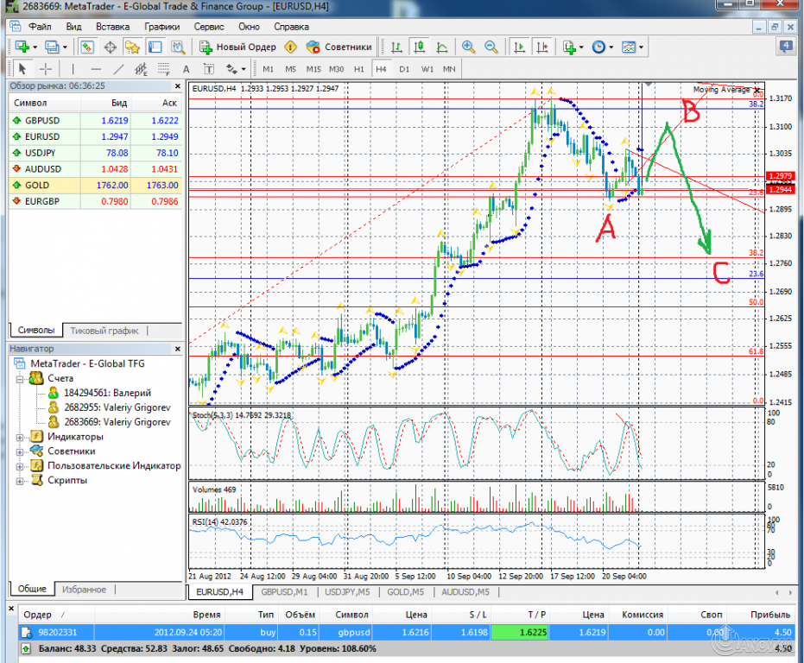Open the timeframes dropdown arrow
Viewport: 804px width, 663px height.
point(611,49)
